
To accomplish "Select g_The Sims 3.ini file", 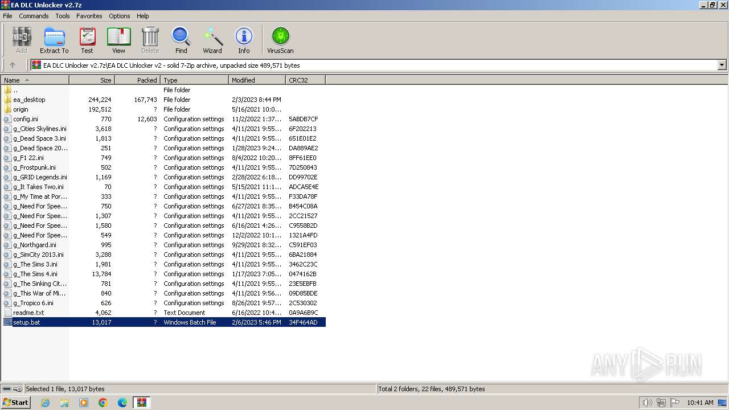I will click(x=35, y=264).
